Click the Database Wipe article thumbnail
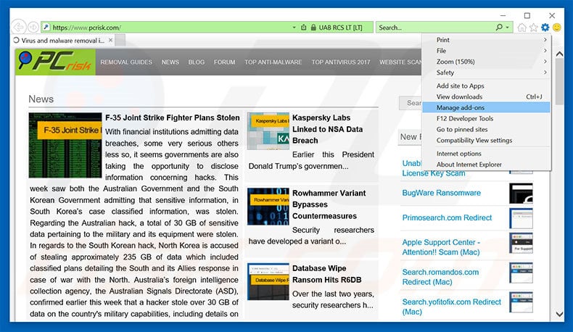The height and width of the screenshot is (332, 573). pyautogui.click(x=268, y=281)
